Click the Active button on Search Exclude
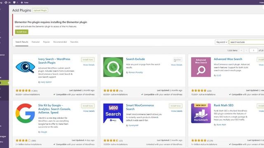This screenshot has width=264, height=148. click(177, 60)
